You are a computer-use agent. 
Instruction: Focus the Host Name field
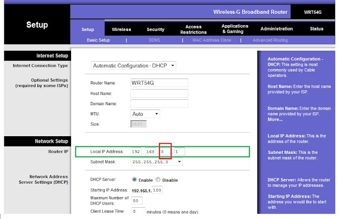[159, 93]
